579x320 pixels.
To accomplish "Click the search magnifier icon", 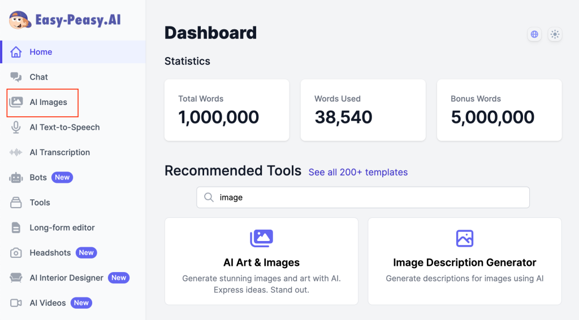I will 209,198.
